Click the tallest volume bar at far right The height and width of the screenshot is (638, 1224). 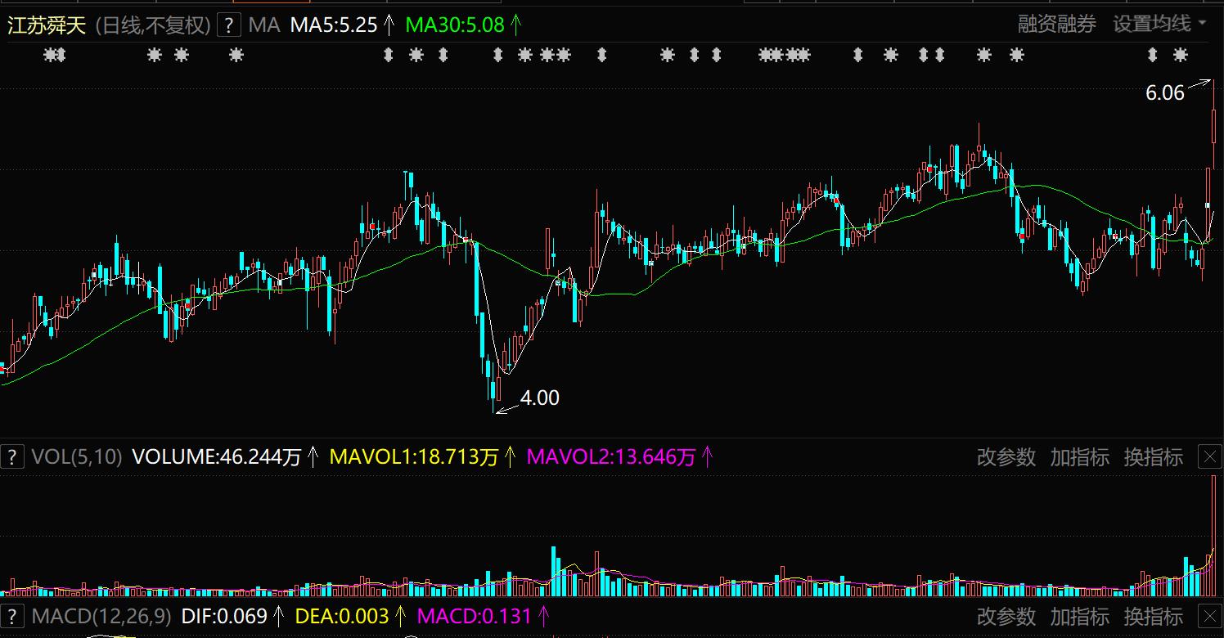pyautogui.click(x=1213, y=535)
